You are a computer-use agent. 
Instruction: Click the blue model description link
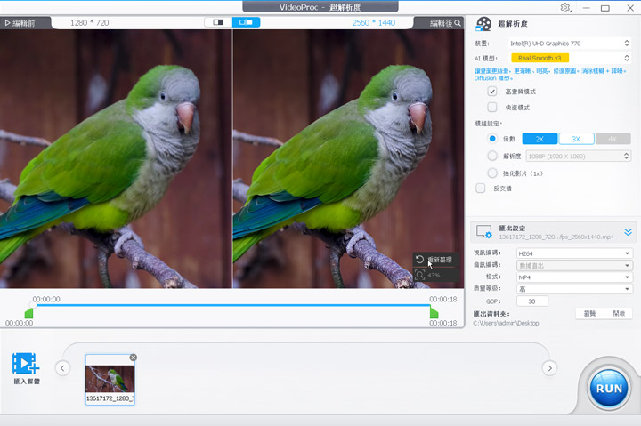click(550, 75)
